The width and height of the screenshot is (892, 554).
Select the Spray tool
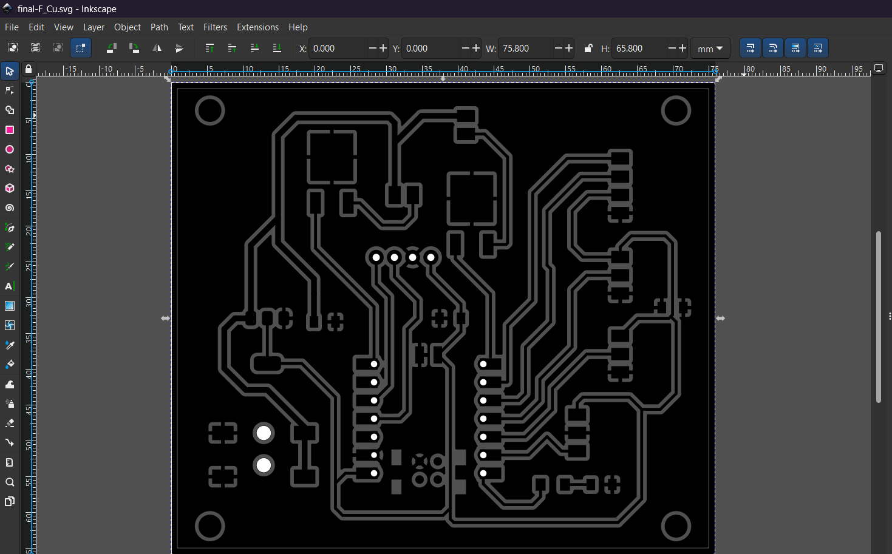coord(10,404)
